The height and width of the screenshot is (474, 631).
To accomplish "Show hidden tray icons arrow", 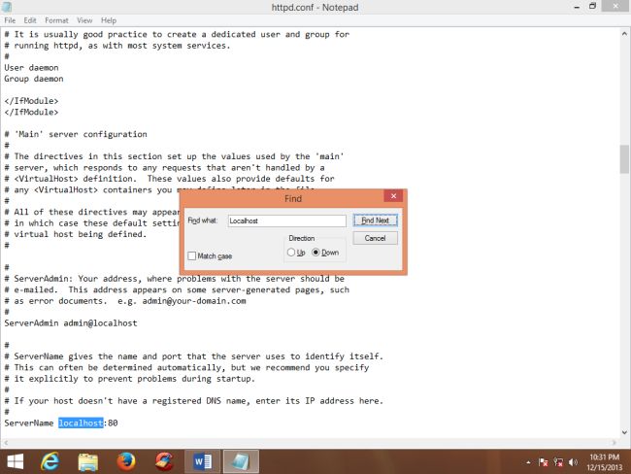I will coord(528,462).
